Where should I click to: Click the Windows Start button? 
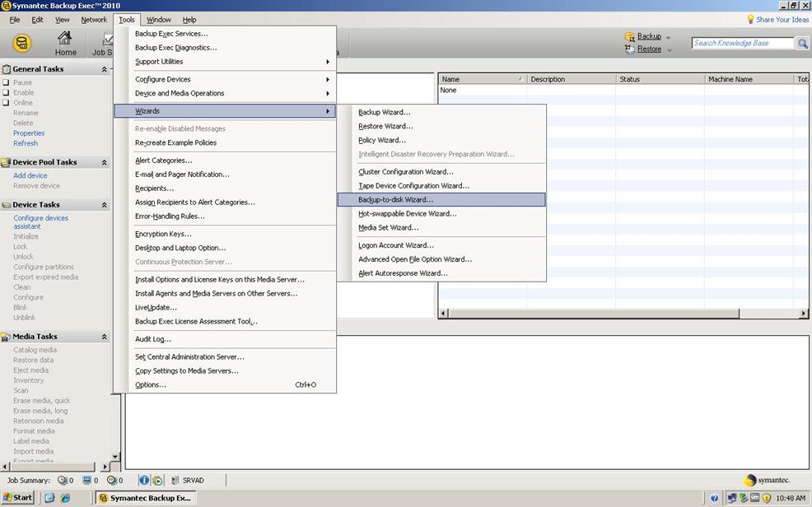[17, 498]
